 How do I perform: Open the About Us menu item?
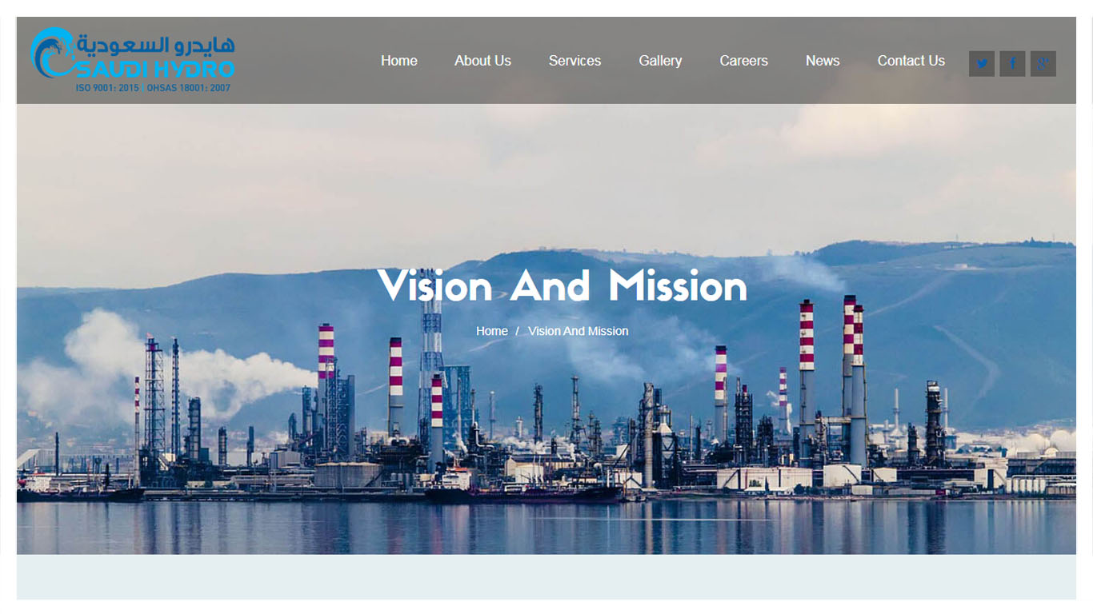coord(482,60)
